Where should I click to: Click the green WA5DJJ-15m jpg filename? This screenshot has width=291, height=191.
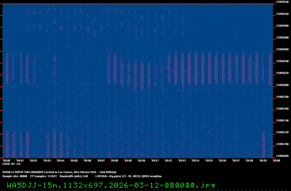[111, 185]
